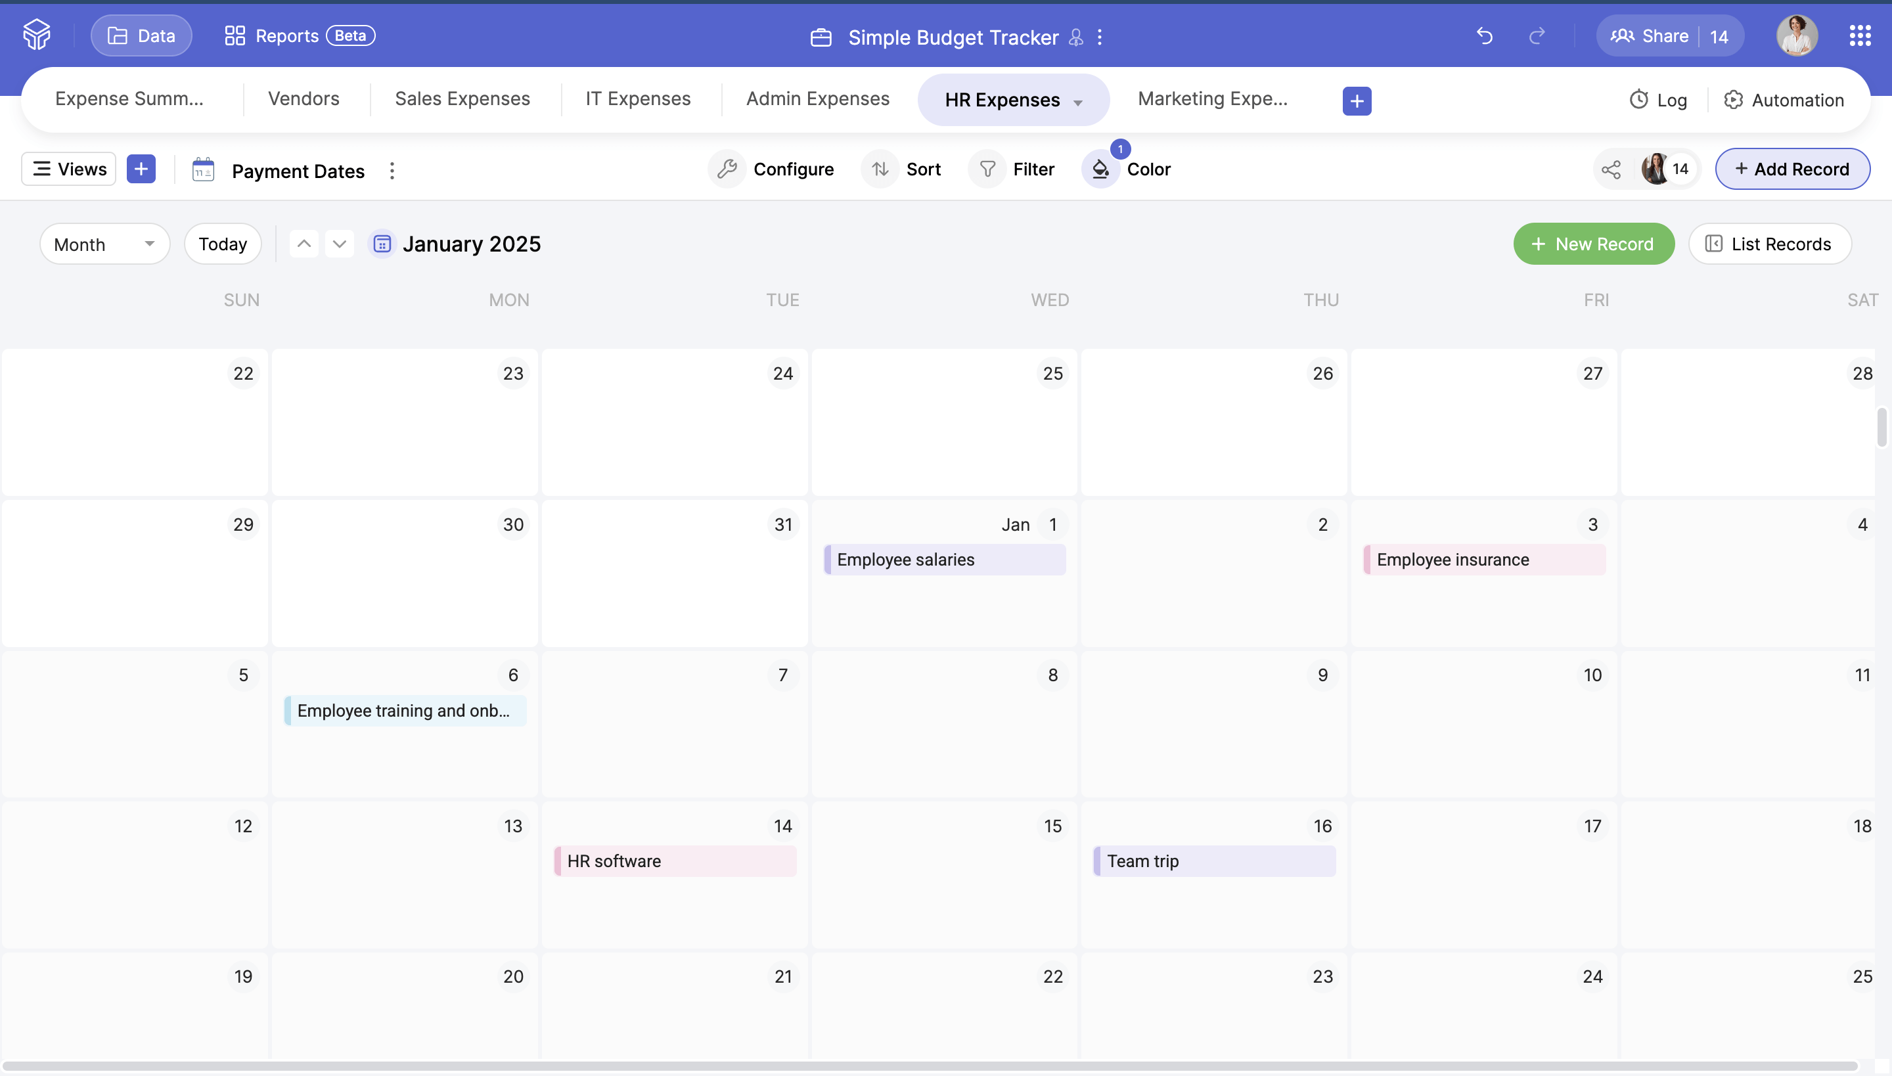Open the apps grid menu icon
The width and height of the screenshot is (1892, 1076).
[x=1859, y=35]
